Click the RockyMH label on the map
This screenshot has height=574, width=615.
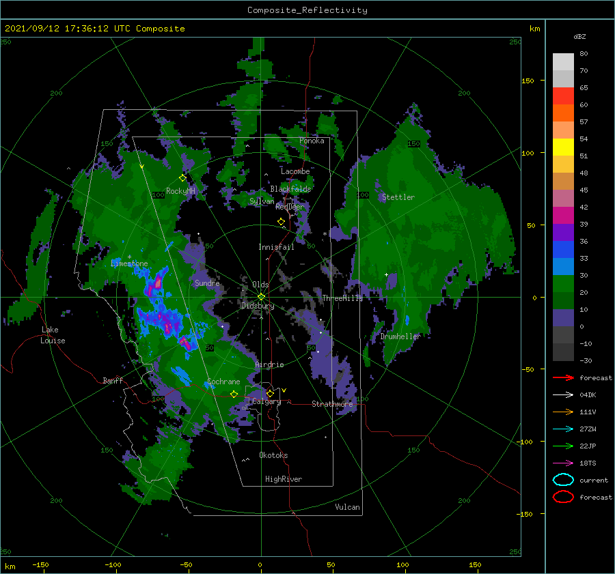coord(180,191)
